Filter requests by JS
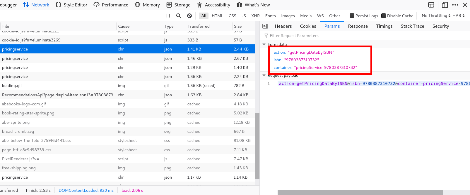 (244, 16)
